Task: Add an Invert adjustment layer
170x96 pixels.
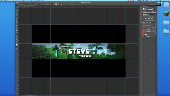Action: tap(146, 21)
